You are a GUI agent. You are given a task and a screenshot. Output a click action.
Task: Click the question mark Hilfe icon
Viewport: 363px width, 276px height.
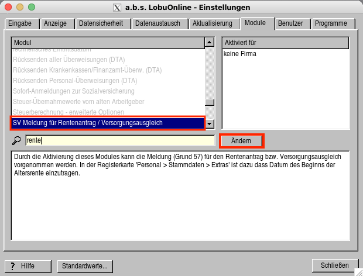click(12, 265)
